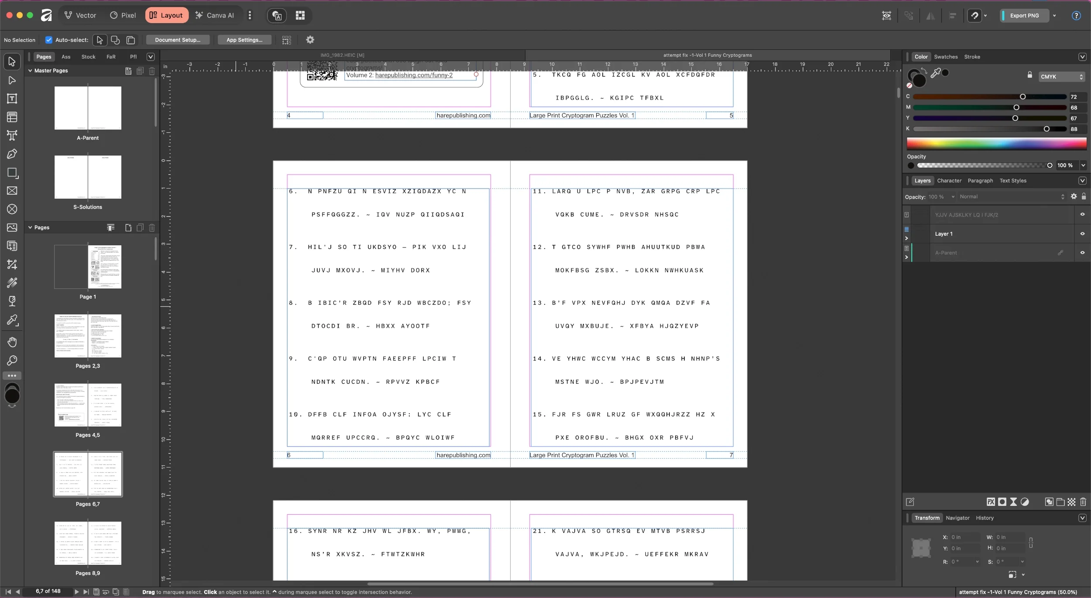Open the Navigator tab
The width and height of the screenshot is (1091, 598).
coord(957,518)
